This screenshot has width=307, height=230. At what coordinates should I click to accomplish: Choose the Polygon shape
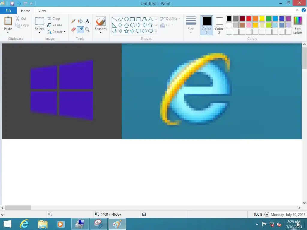pos(145,19)
